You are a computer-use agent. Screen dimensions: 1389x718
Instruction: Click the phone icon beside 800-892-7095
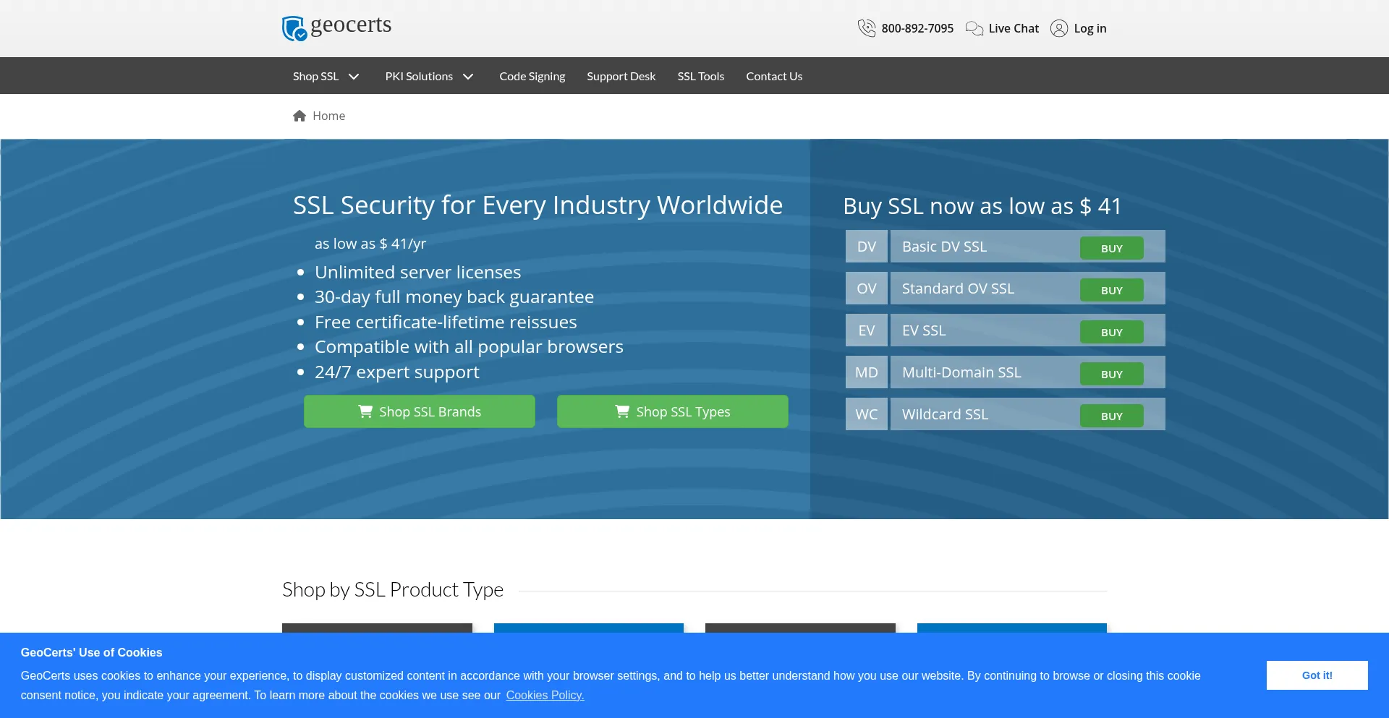(867, 28)
